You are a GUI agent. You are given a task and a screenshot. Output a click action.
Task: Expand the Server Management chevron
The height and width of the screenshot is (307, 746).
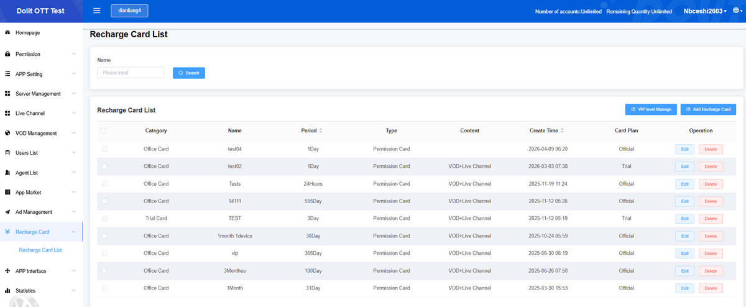click(73, 94)
